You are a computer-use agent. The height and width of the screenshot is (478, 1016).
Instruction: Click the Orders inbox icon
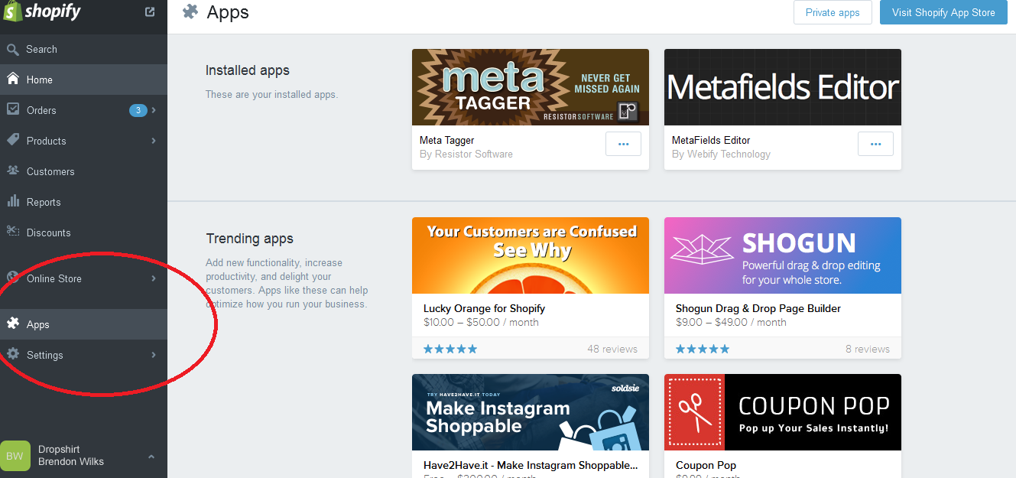[13, 109]
